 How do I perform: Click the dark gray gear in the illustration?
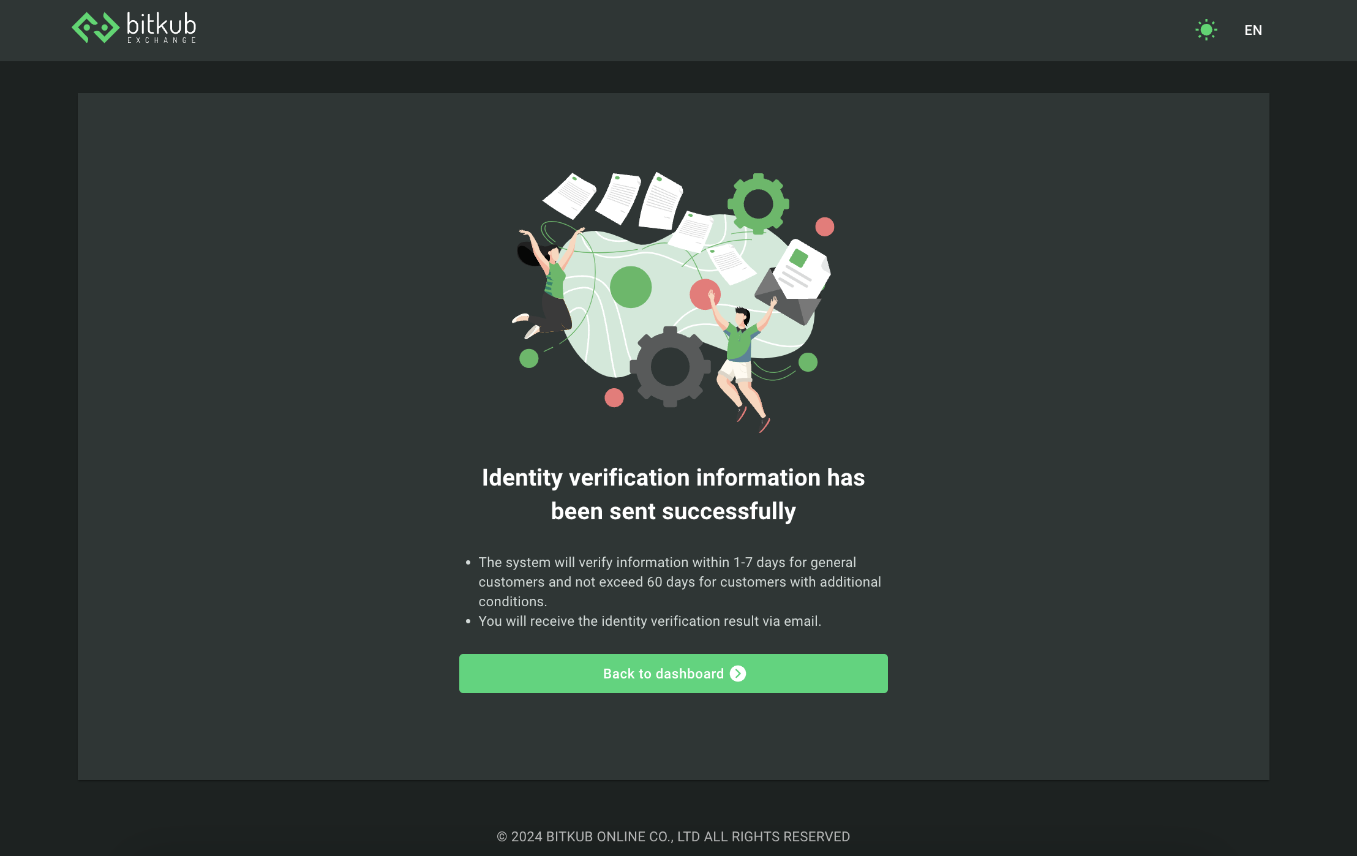click(x=670, y=367)
